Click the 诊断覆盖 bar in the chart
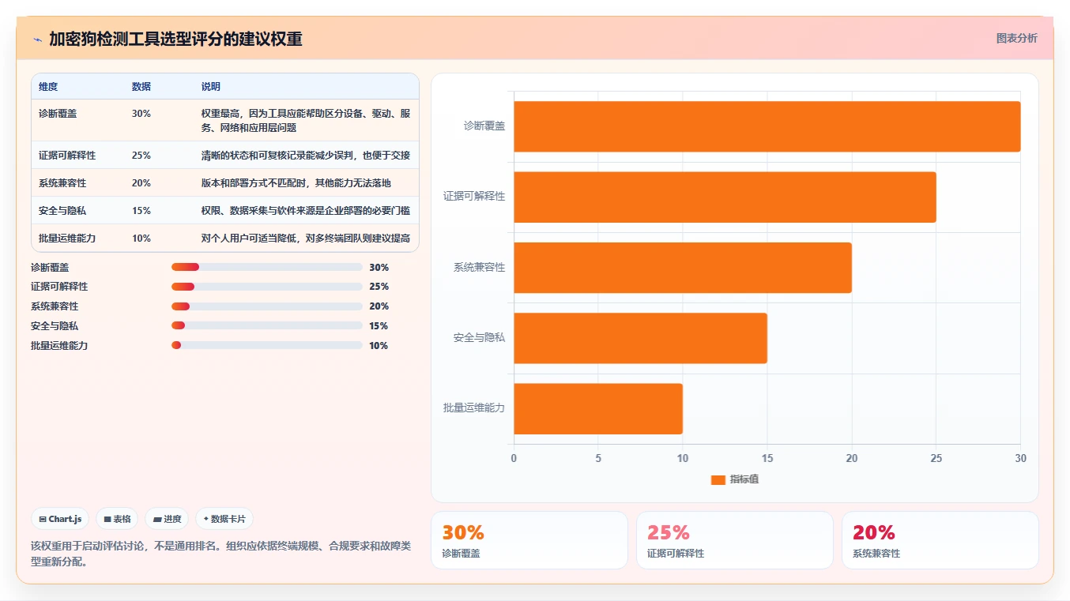The width and height of the screenshot is (1070, 601). (767, 126)
